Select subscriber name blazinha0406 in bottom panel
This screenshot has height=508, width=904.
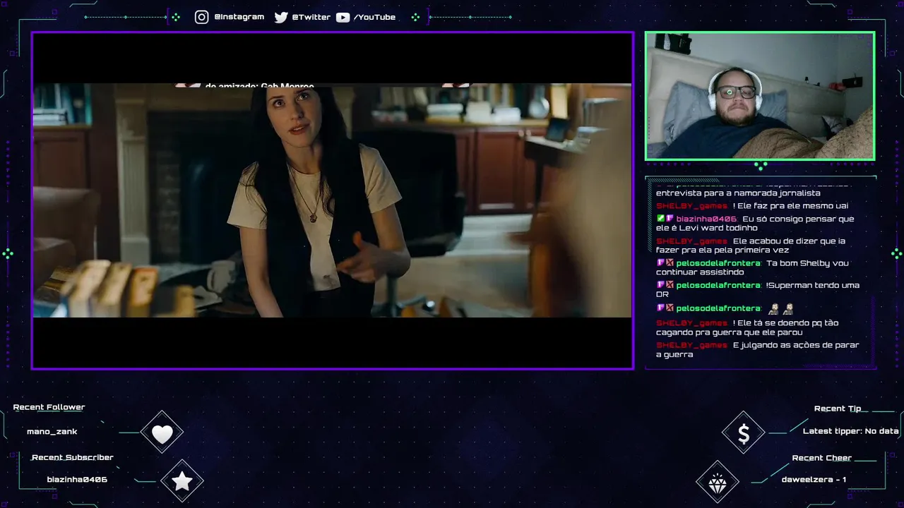click(77, 479)
